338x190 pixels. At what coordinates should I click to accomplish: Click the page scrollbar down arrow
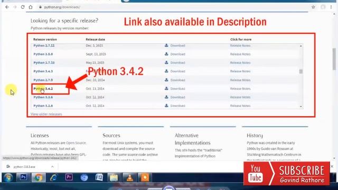[x=334, y=158]
